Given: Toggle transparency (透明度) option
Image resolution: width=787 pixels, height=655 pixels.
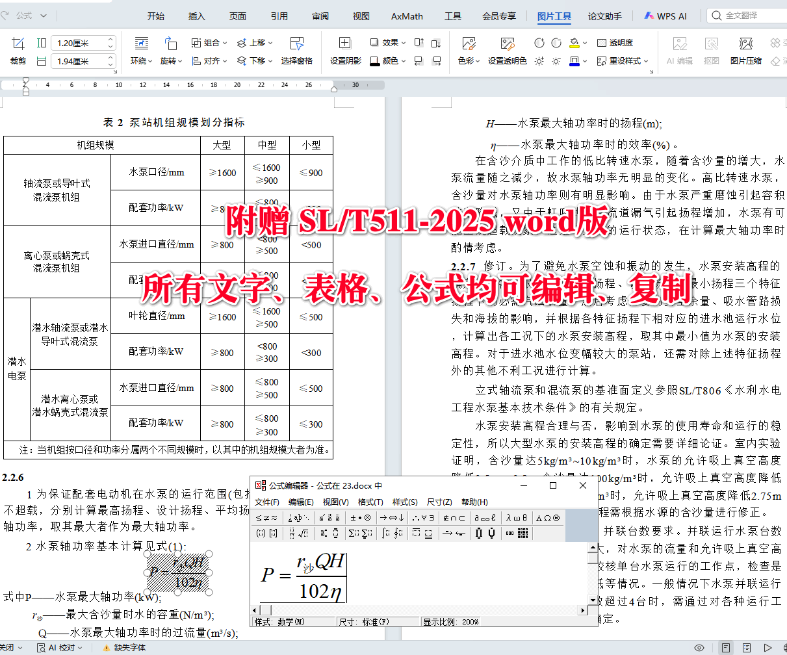Looking at the screenshot, I should (615, 43).
